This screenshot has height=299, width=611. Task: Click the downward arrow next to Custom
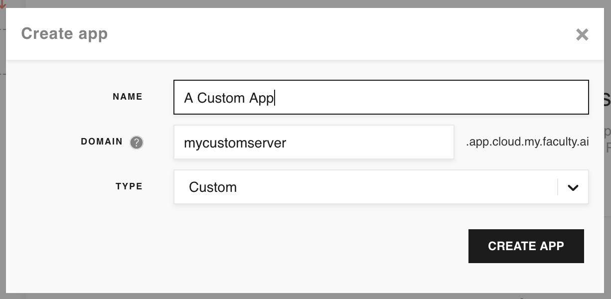coord(573,187)
